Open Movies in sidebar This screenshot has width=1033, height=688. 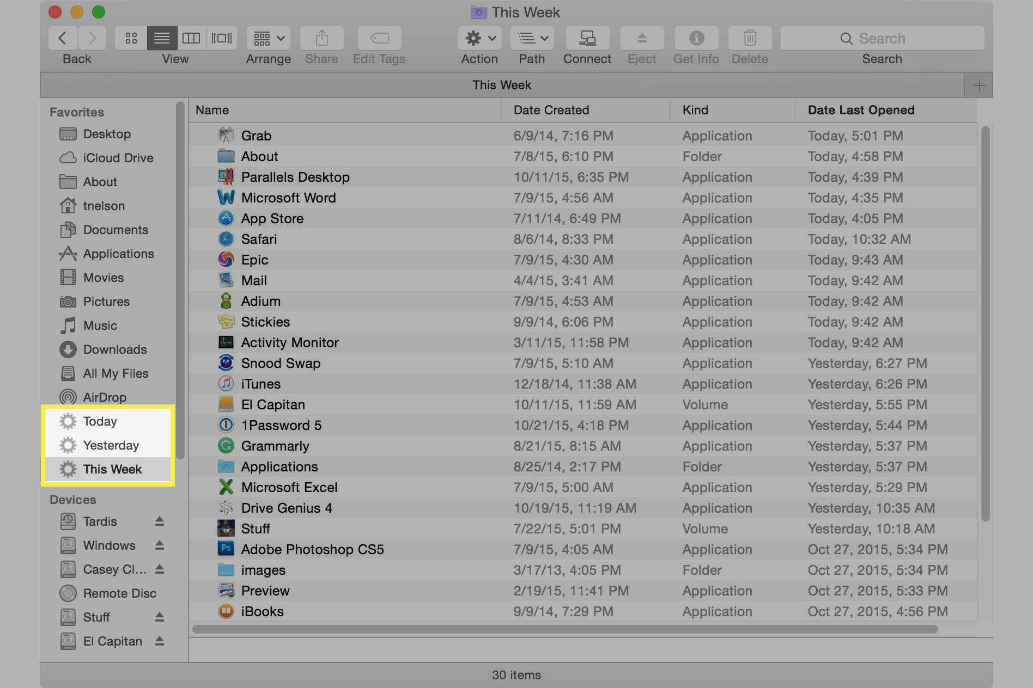[x=92, y=278]
